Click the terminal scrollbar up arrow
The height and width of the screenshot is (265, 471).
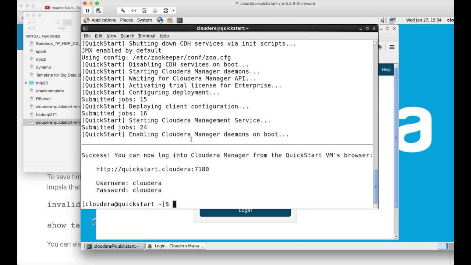tap(376, 43)
